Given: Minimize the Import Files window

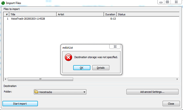Looking at the screenshot, I should click(161, 2).
